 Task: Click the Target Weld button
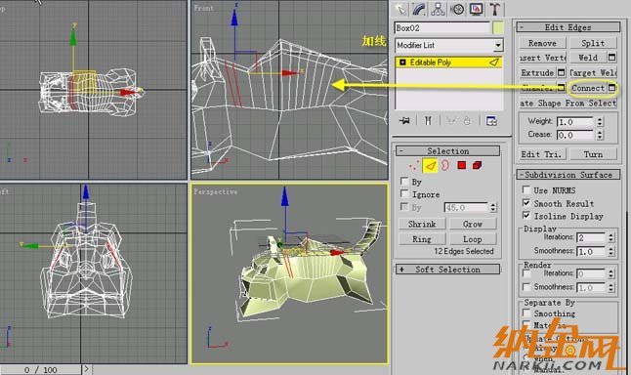pyautogui.click(x=593, y=73)
